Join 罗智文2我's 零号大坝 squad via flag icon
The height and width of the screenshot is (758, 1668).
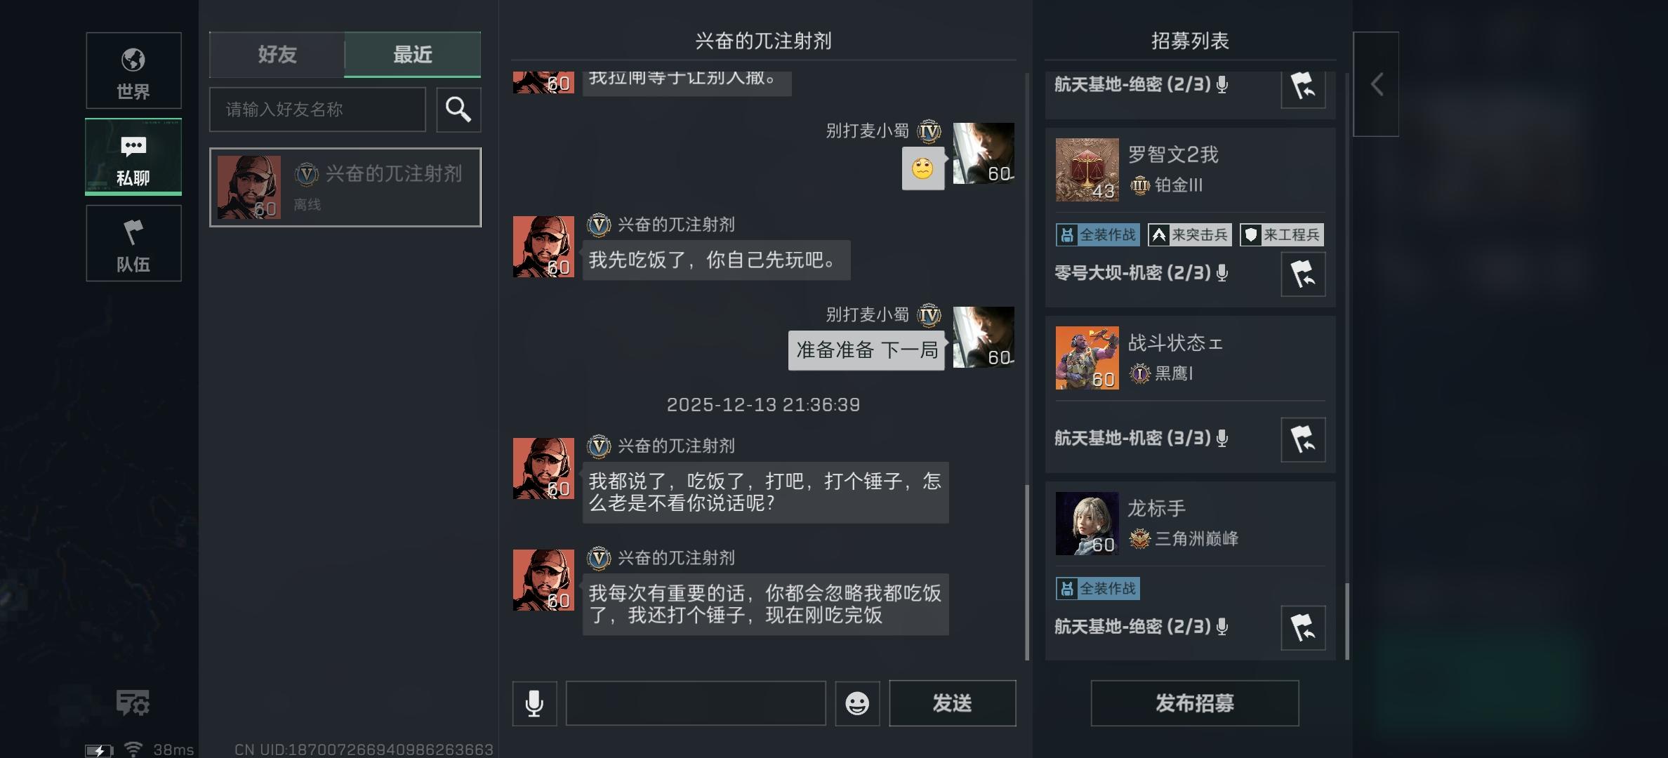click(1303, 274)
